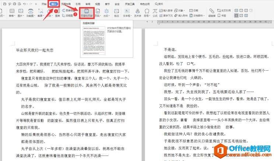
Task: Click the 插入附件 attachment button
Action: 181,15
